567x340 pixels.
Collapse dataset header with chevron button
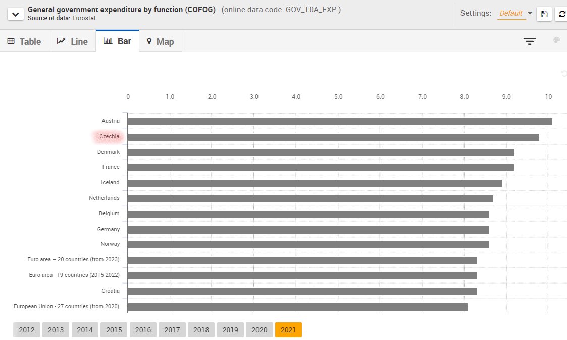pos(16,14)
